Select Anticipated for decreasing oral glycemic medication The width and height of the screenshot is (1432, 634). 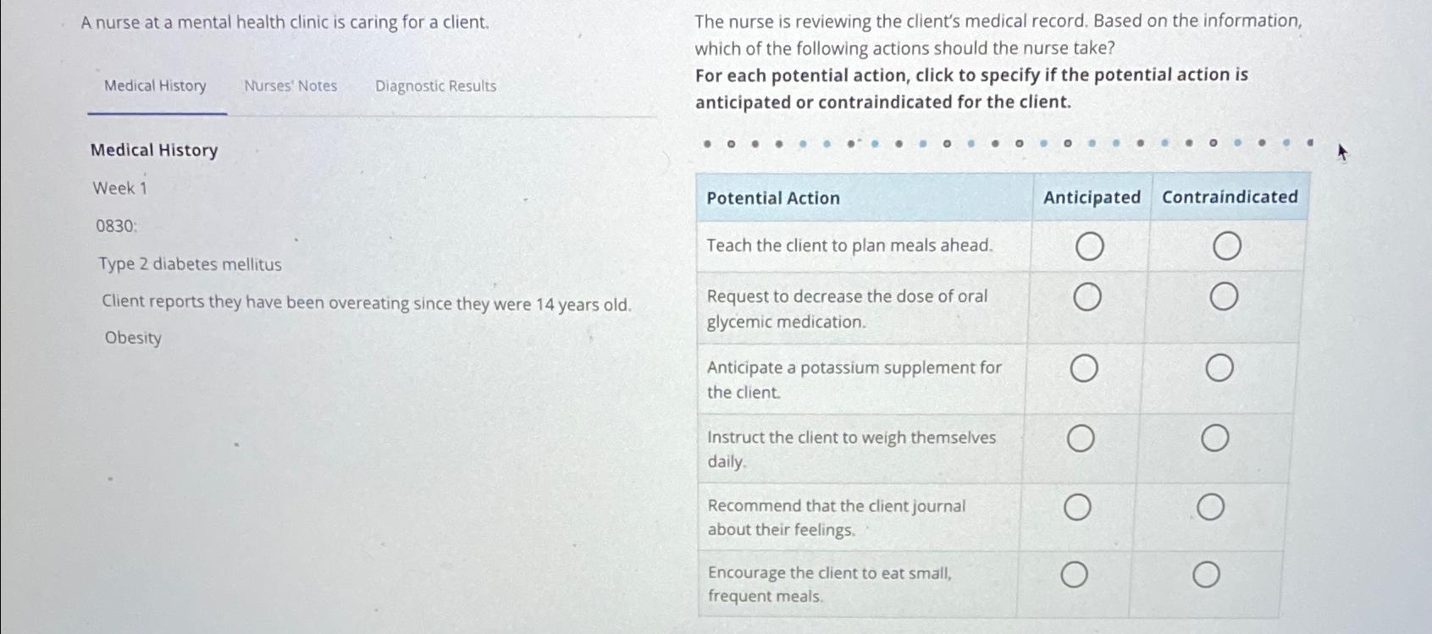pos(1087,297)
